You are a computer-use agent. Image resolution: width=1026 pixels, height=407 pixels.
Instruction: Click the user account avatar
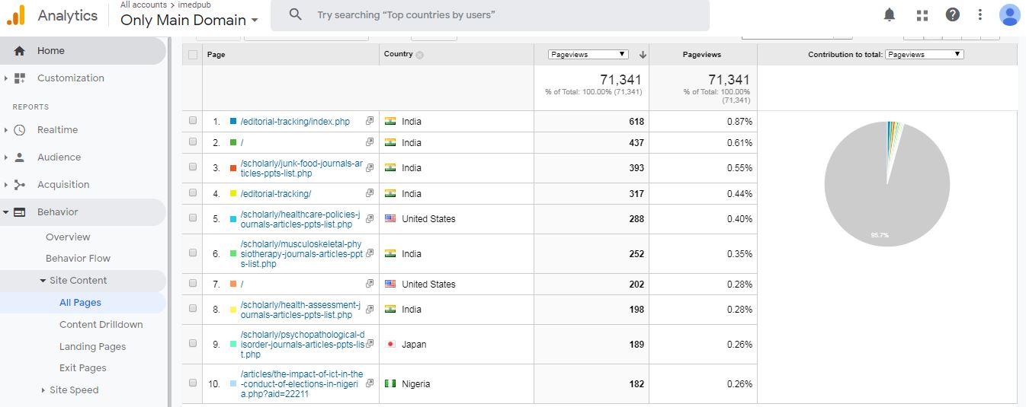coord(1009,15)
